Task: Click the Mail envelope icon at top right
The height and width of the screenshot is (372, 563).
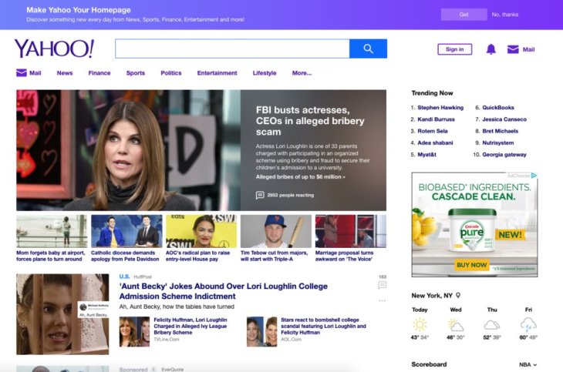Action: pos(513,49)
